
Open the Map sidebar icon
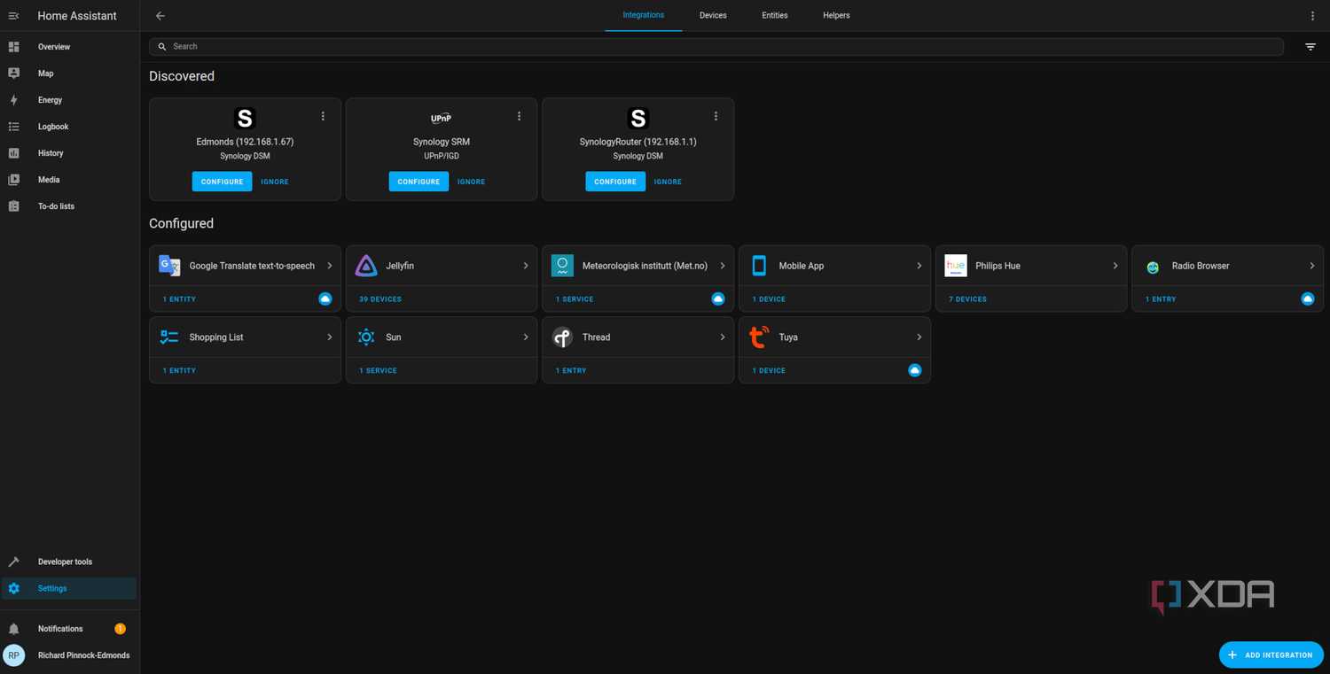[13, 74]
